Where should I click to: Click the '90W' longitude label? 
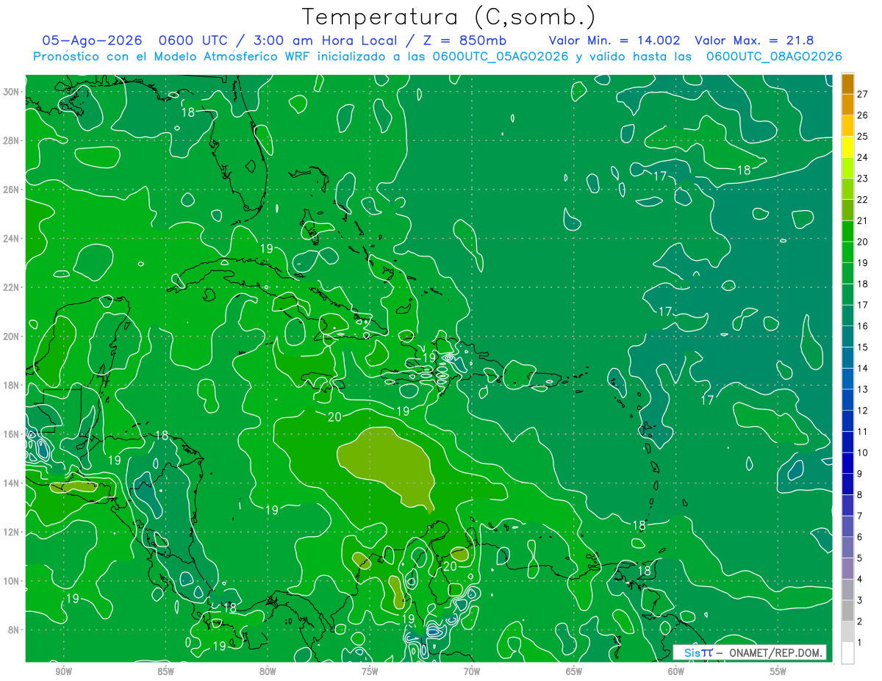(x=63, y=671)
